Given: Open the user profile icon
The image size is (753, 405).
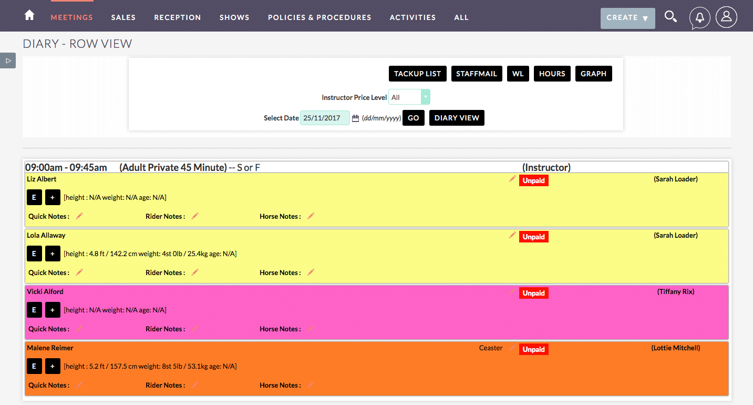Looking at the screenshot, I should 726,17.
